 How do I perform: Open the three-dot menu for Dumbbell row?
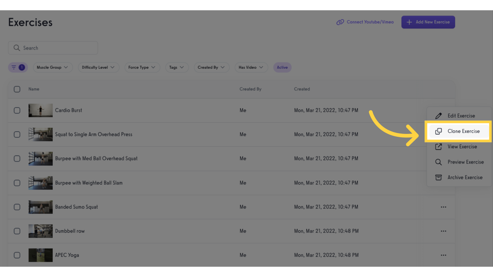pos(443,231)
